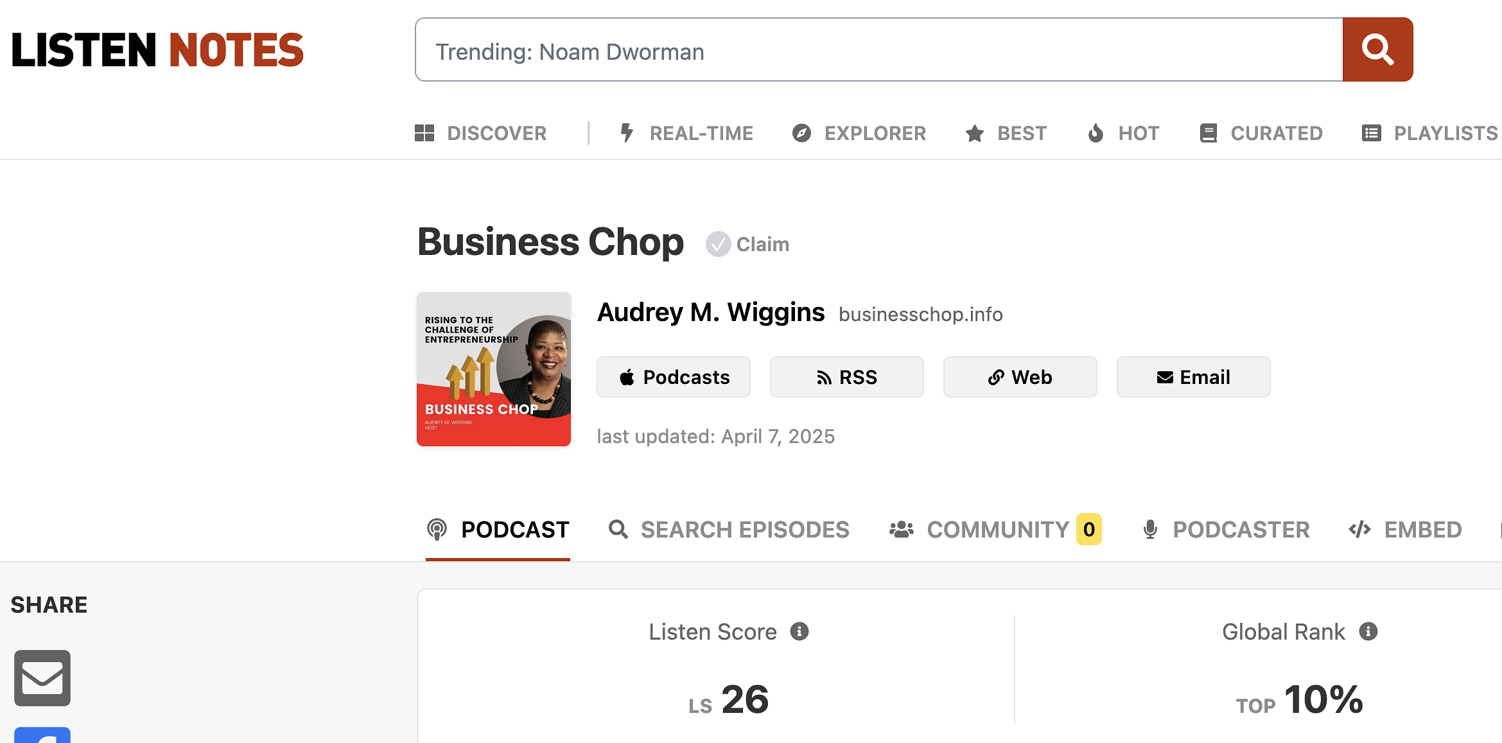The height and width of the screenshot is (743, 1502).
Task: Share via the email envelope icon
Action: point(42,677)
